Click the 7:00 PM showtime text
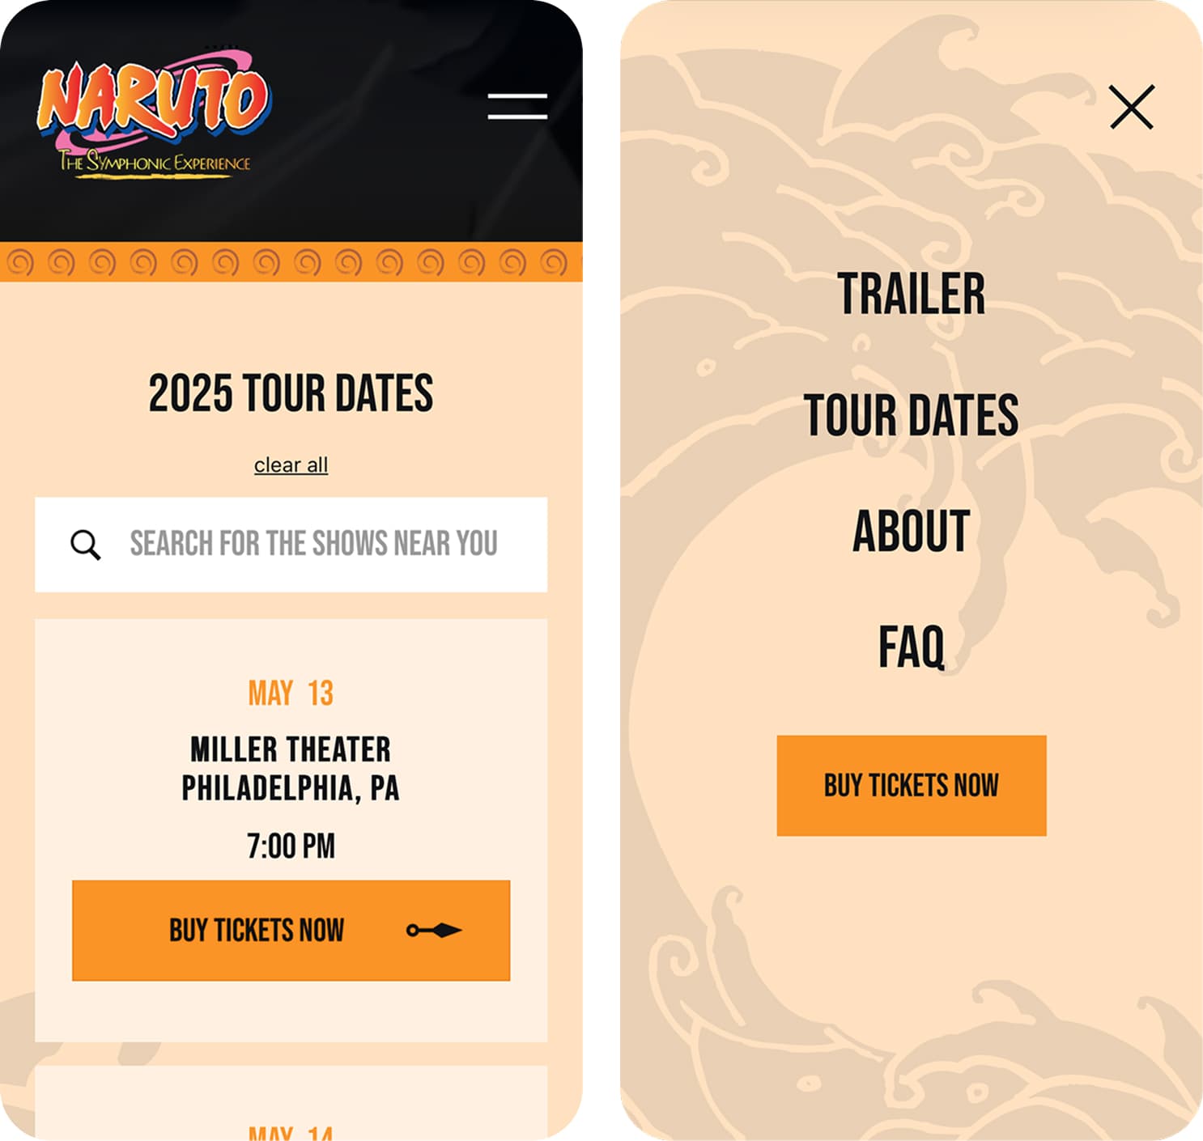The width and height of the screenshot is (1203, 1141). 291,846
